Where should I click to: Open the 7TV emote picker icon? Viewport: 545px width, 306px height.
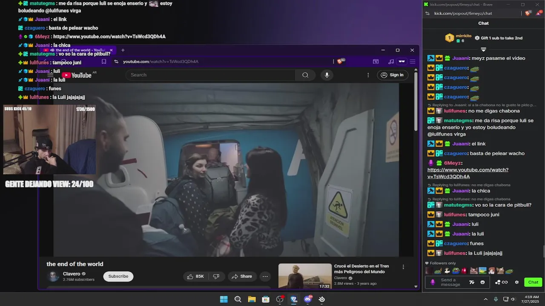pyautogui.click(x=472, y=282)
